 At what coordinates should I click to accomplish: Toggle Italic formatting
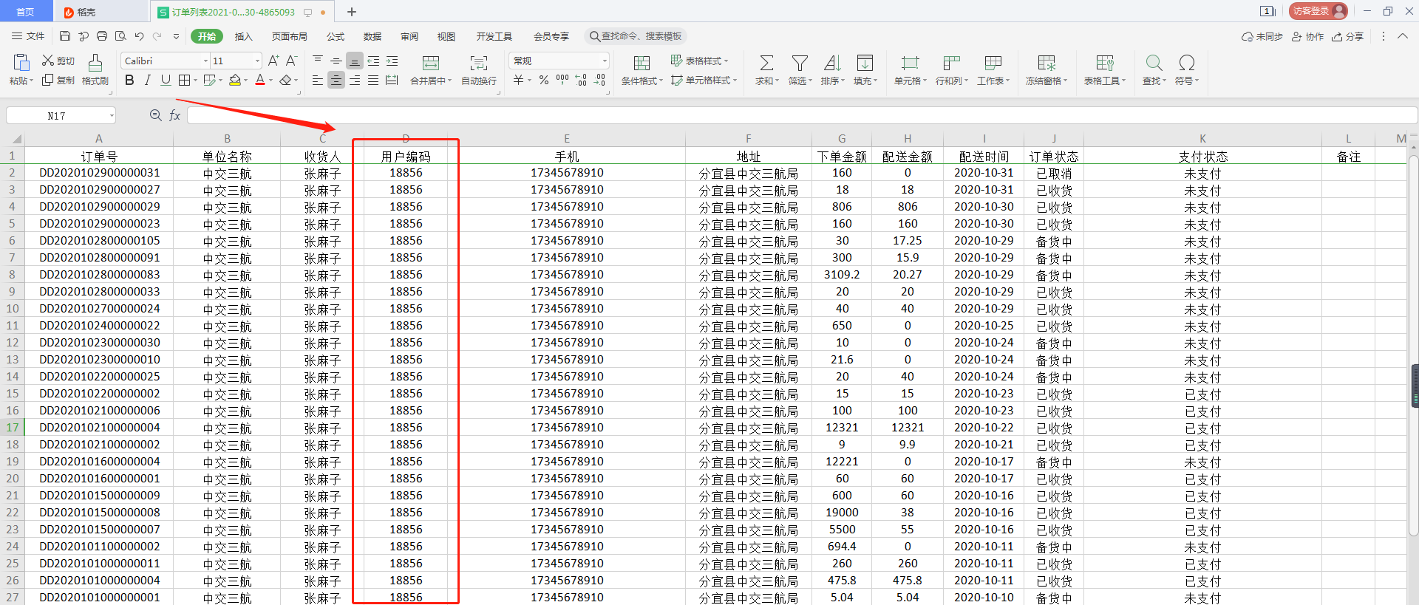pyautogui.click(x=147, y=81)
